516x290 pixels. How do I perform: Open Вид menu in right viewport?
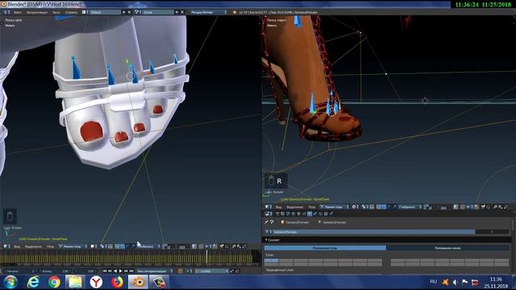point(278,207)
